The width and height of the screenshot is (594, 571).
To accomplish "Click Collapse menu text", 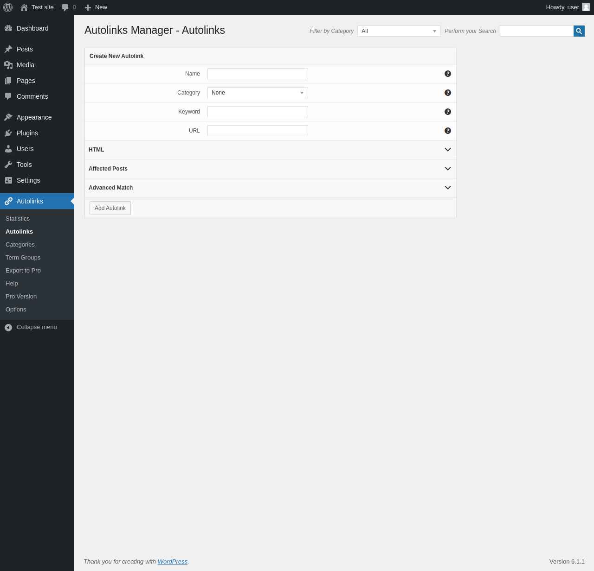I will [x=37, y=327].
